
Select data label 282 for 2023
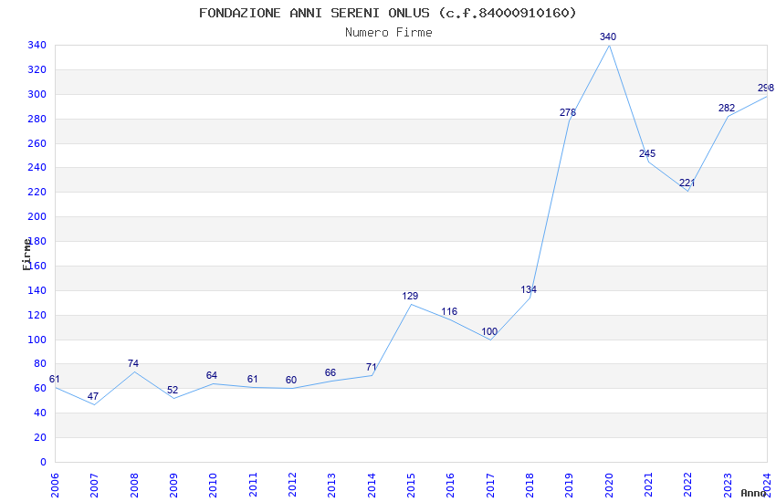point(727,108)
